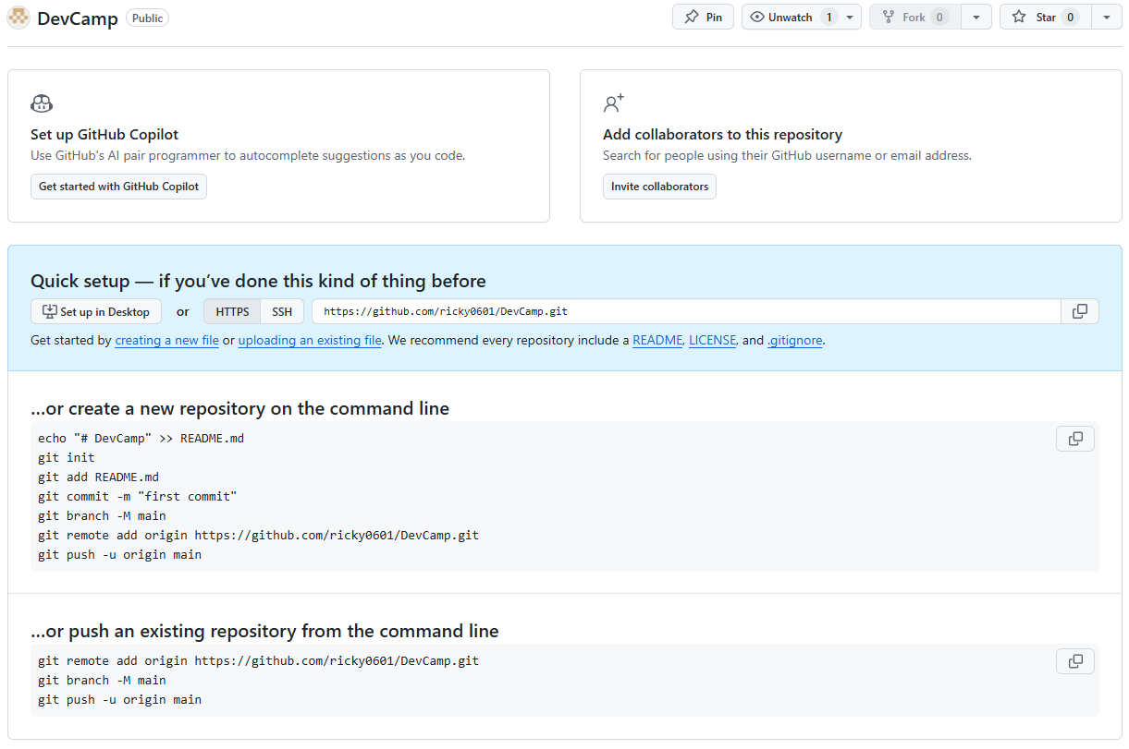The image size is (1129, 749).
Task: Select the HTTPS protocol option
Action: pyautogui.click(x=232, y=311)
